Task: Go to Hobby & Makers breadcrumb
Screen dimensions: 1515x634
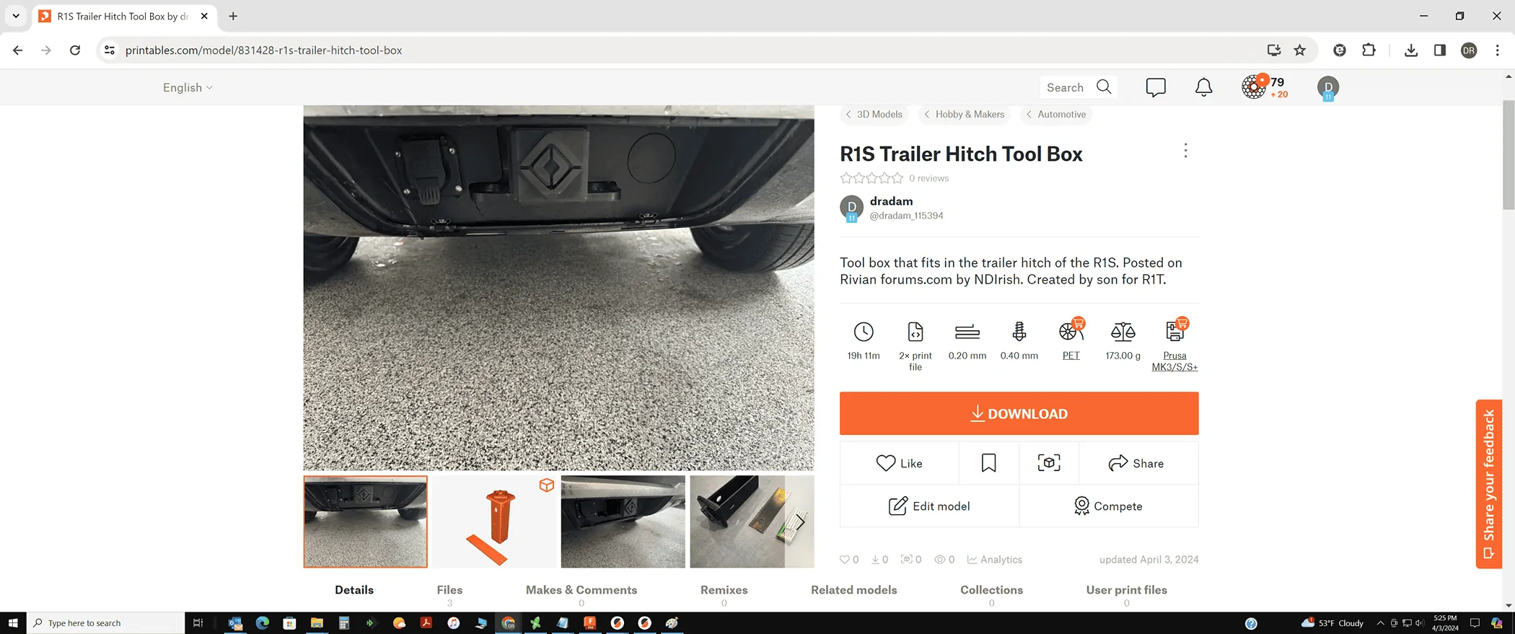Action: 964,114
